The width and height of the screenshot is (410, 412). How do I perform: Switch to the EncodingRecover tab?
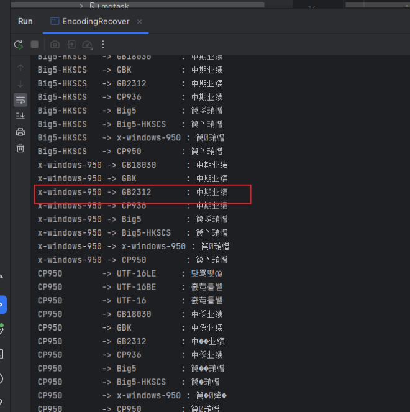[95, 21]
